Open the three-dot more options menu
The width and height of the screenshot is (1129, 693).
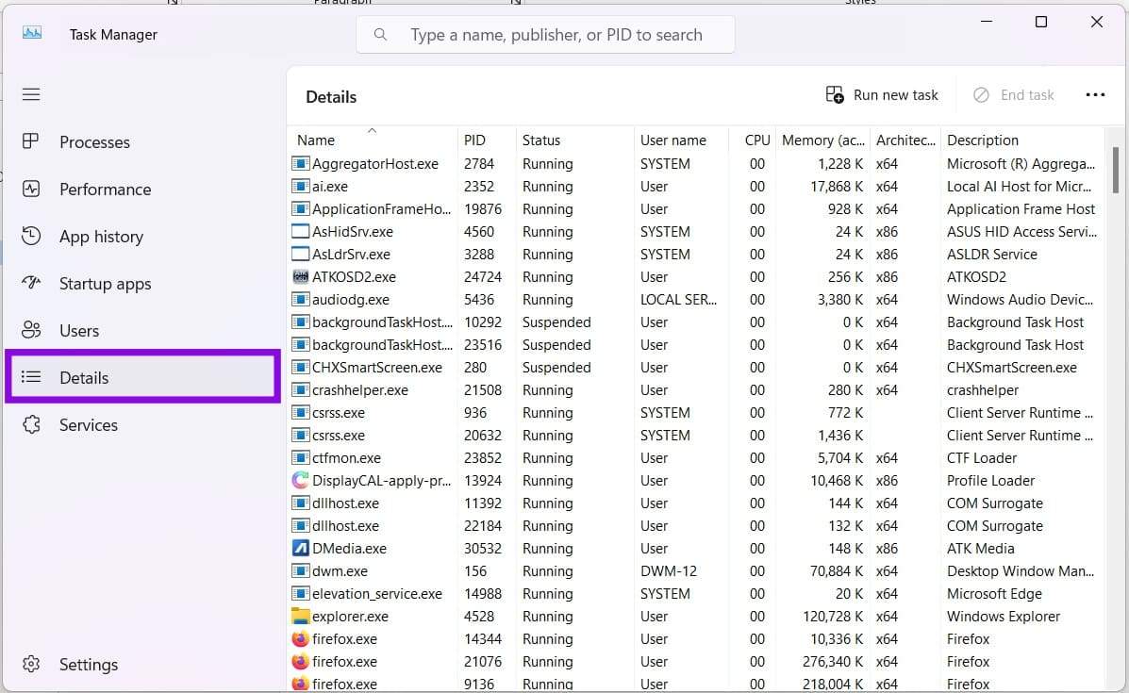[x=1095, y=95]
